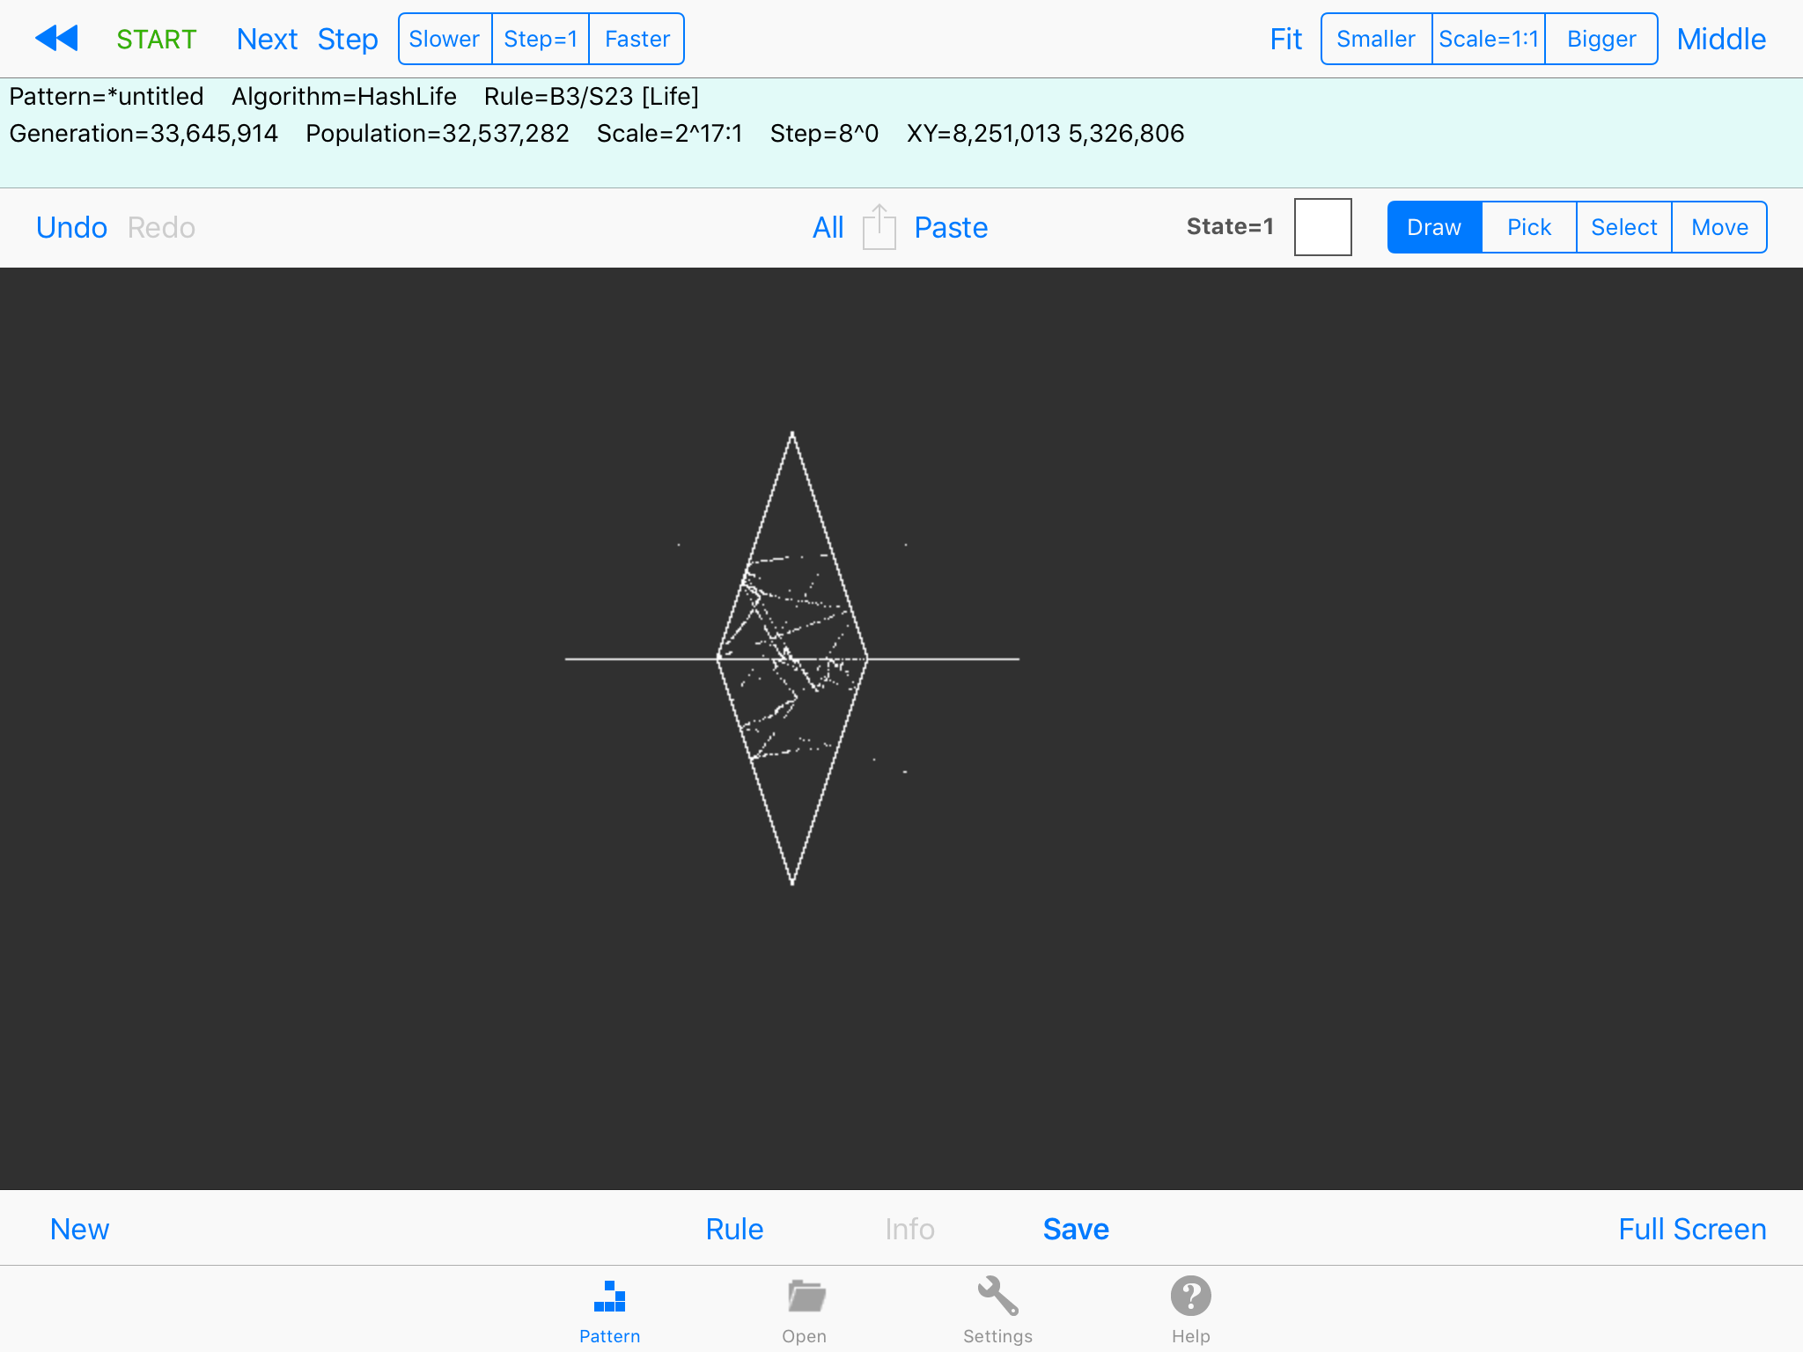
Task: Reset step size with Step=1
Action: coord(541,39)
